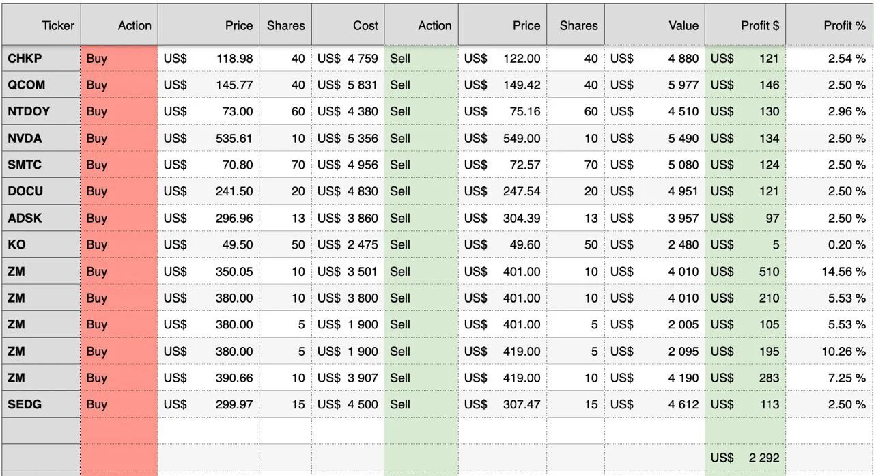874x476 pixels.
Task: Click the 14.56 % profit cell
Action: point(830,271)
